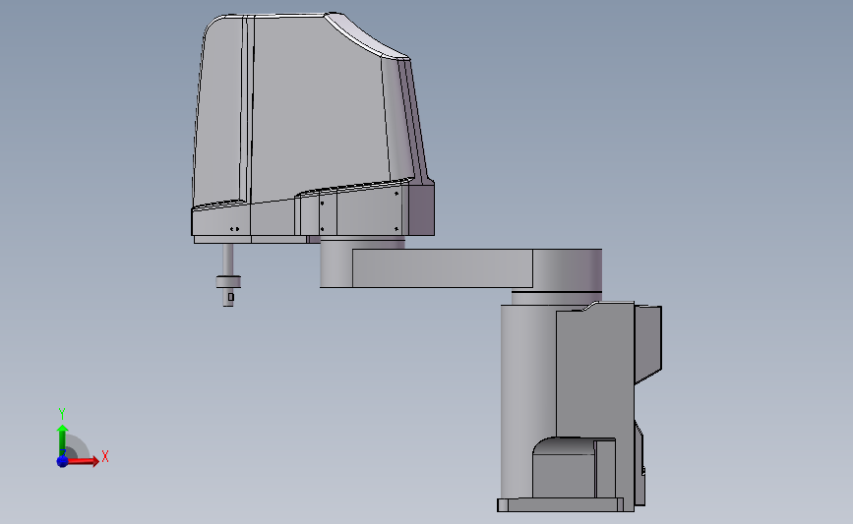The image size is (853, 524).
Task: Select the rear connector box on the base
Action: pyautogui.click(x=648, y=344)
